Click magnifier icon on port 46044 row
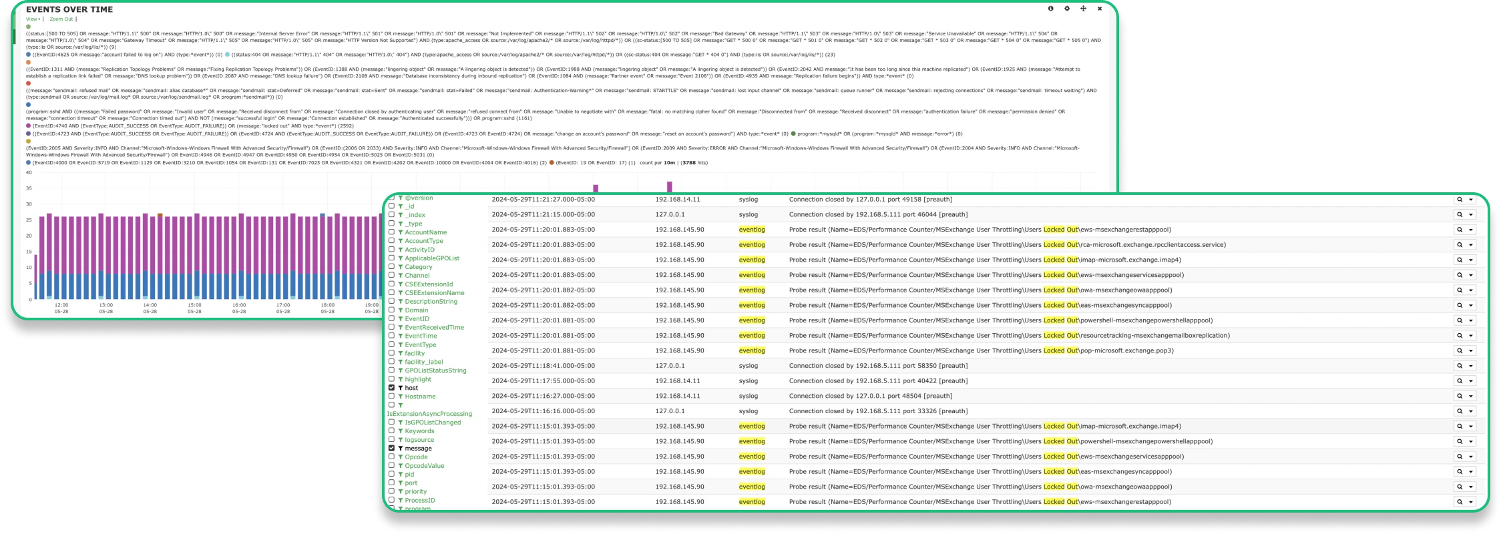This screenshot has height=534, width=1501. [x=1460, y=214]
